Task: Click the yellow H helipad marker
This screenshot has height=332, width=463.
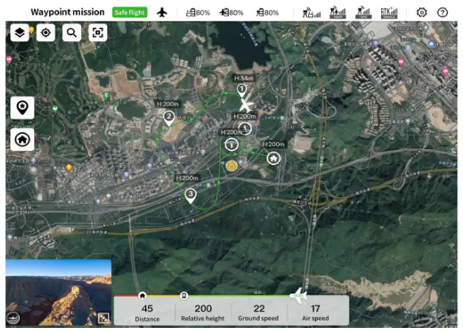Action: click(232, 166)
